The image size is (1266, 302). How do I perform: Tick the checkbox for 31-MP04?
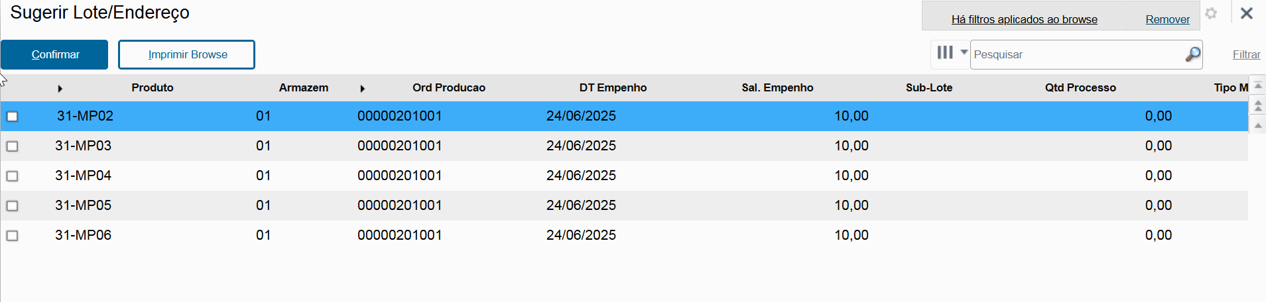click(x=12, y=176)
